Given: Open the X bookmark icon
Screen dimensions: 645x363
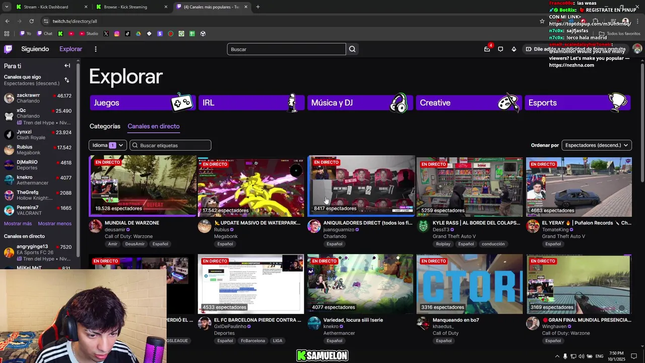Looking at the screenshot, I should [x=106, y=34].
